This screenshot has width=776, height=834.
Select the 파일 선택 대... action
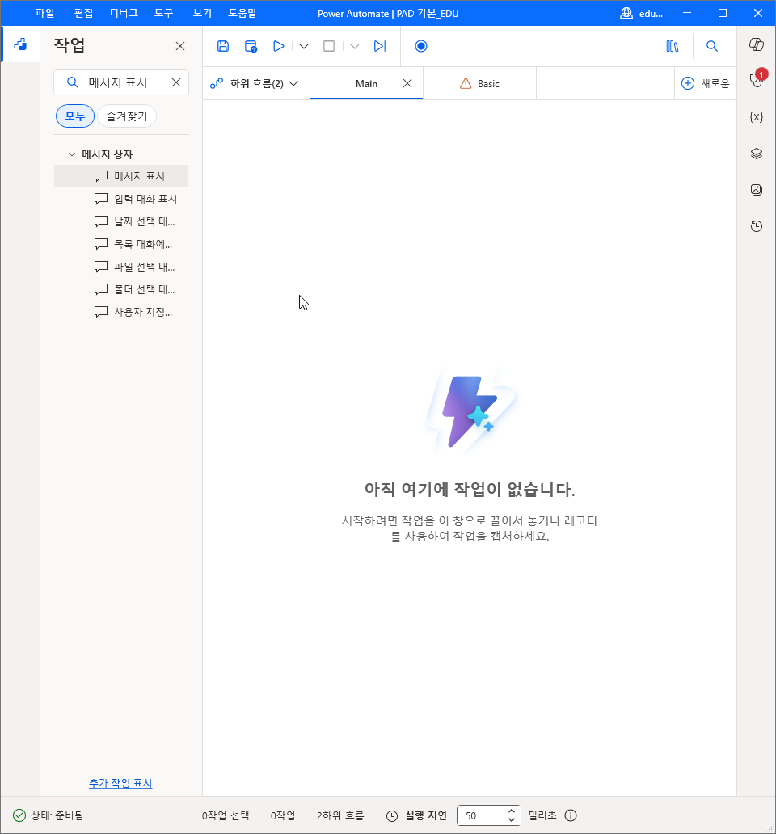(121, 267)
